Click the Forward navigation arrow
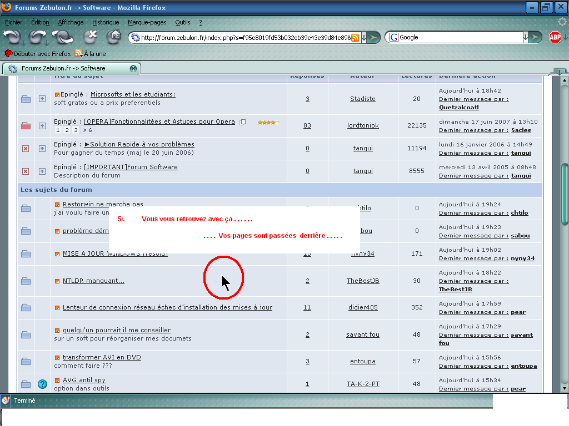Image resolution: width=569 pixels, height=426 pixels. pos(37,37)
